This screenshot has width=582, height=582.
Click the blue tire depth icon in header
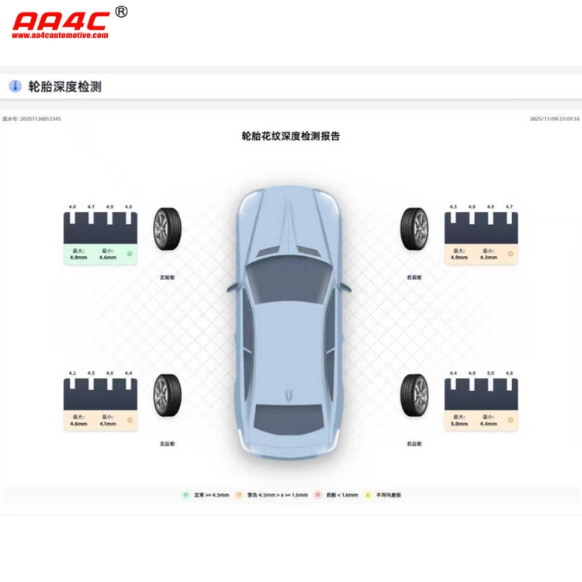coord(15,86)
